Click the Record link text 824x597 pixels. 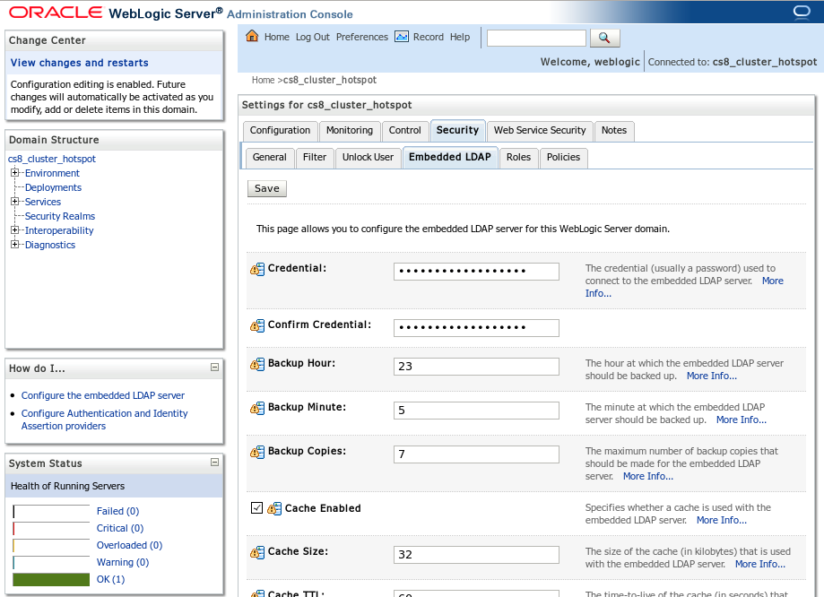tap(429, 38)
